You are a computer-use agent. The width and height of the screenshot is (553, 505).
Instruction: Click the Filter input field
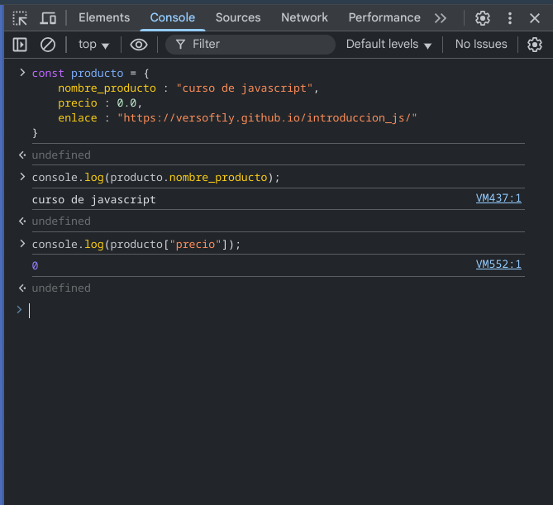coord(250,45)
